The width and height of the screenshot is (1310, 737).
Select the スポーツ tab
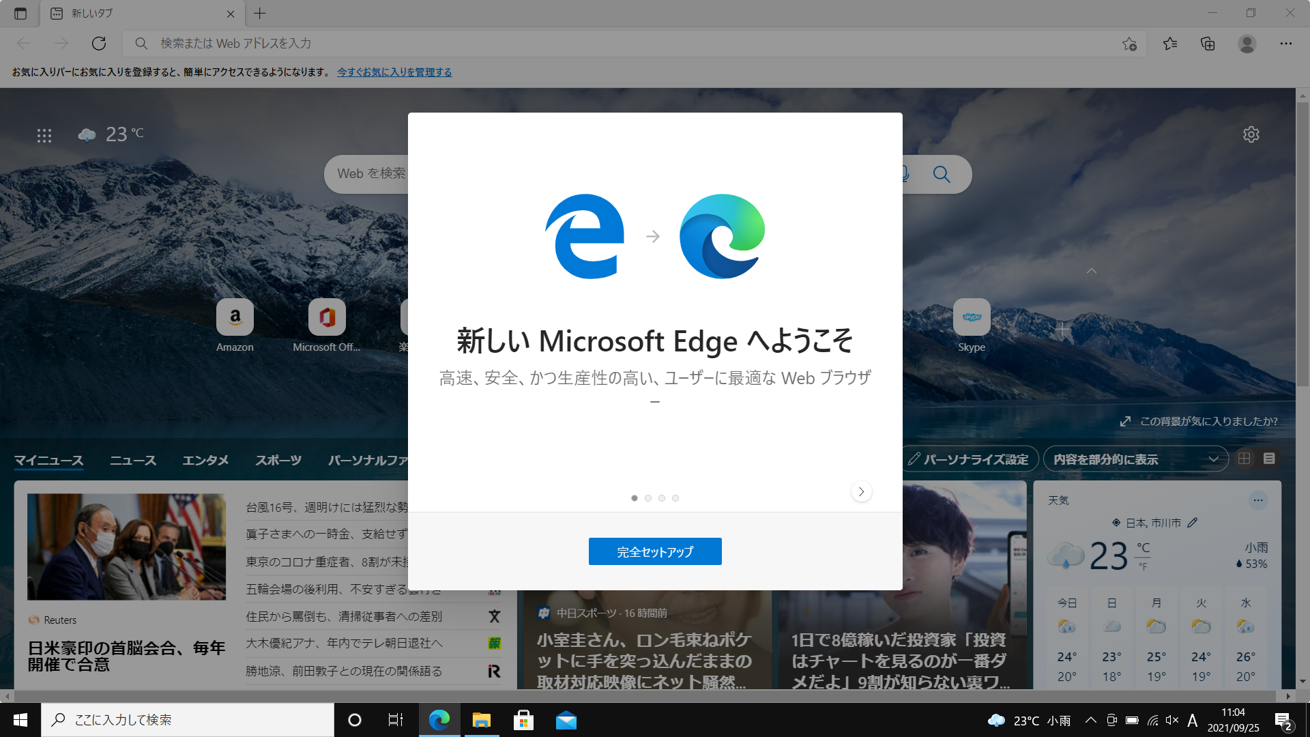(x=278, y=461)
